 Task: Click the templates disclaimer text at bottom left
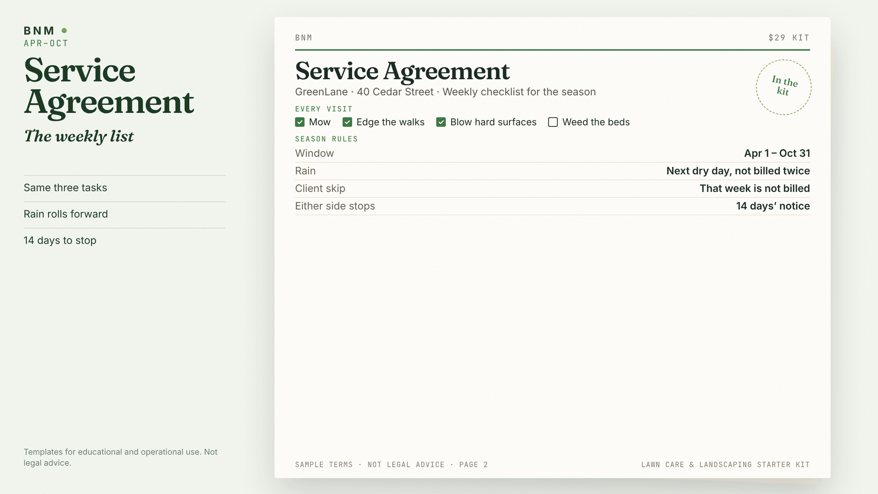point(120,457)
